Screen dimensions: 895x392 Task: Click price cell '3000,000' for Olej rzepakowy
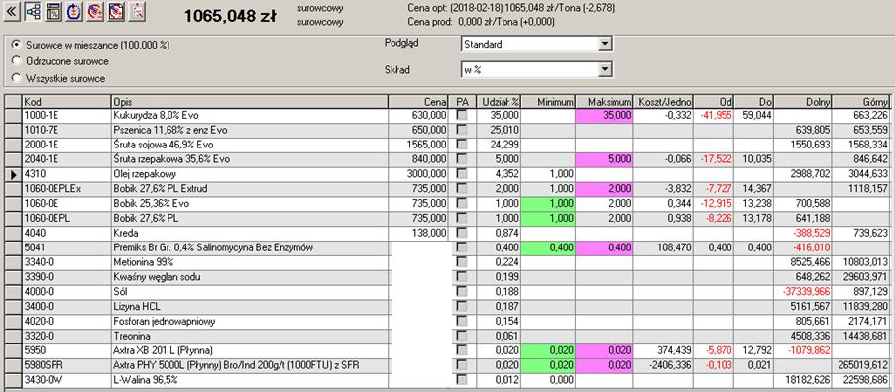tap(418, 175)
